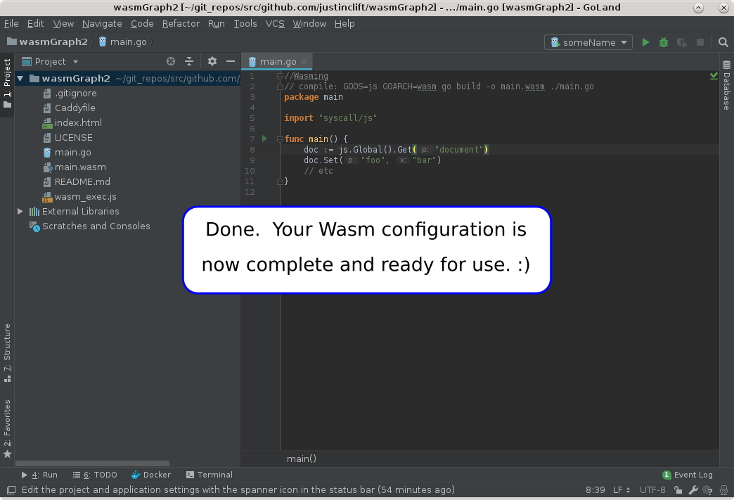Open the Run tool window button
Viewport: 734px width, 500px height.
click(x=40, y=475)
